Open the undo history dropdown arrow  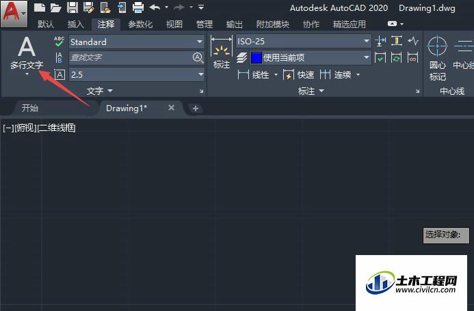(x=167, y=8)
